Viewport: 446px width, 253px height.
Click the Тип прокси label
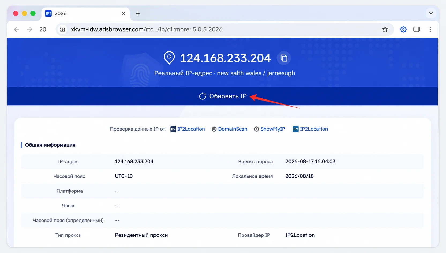(x=68, y=235)
